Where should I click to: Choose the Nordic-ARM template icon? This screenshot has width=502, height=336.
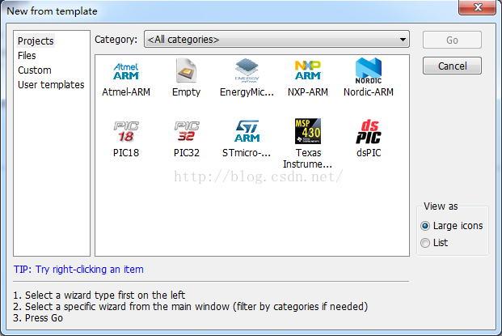coord(369,70)
